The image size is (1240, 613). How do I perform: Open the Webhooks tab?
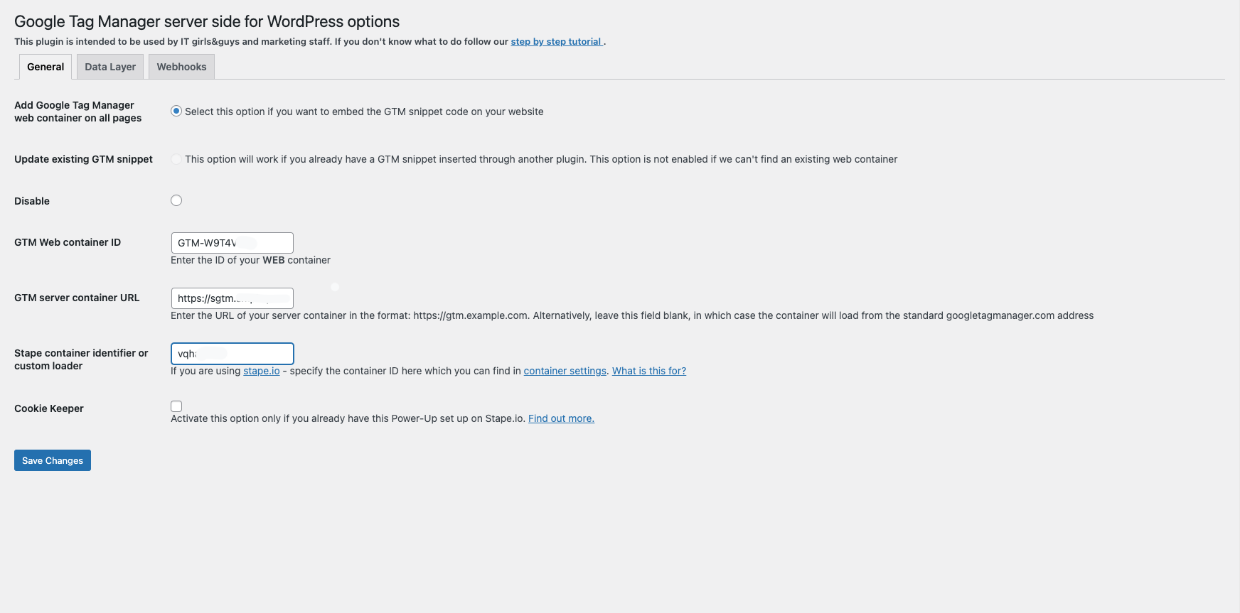[x=181, y=66]
